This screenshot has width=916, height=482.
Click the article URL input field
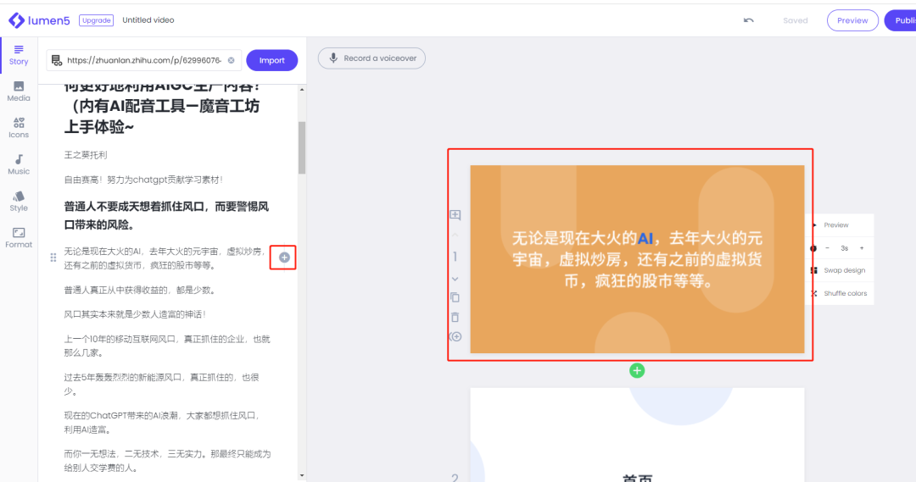pos(143,60)
